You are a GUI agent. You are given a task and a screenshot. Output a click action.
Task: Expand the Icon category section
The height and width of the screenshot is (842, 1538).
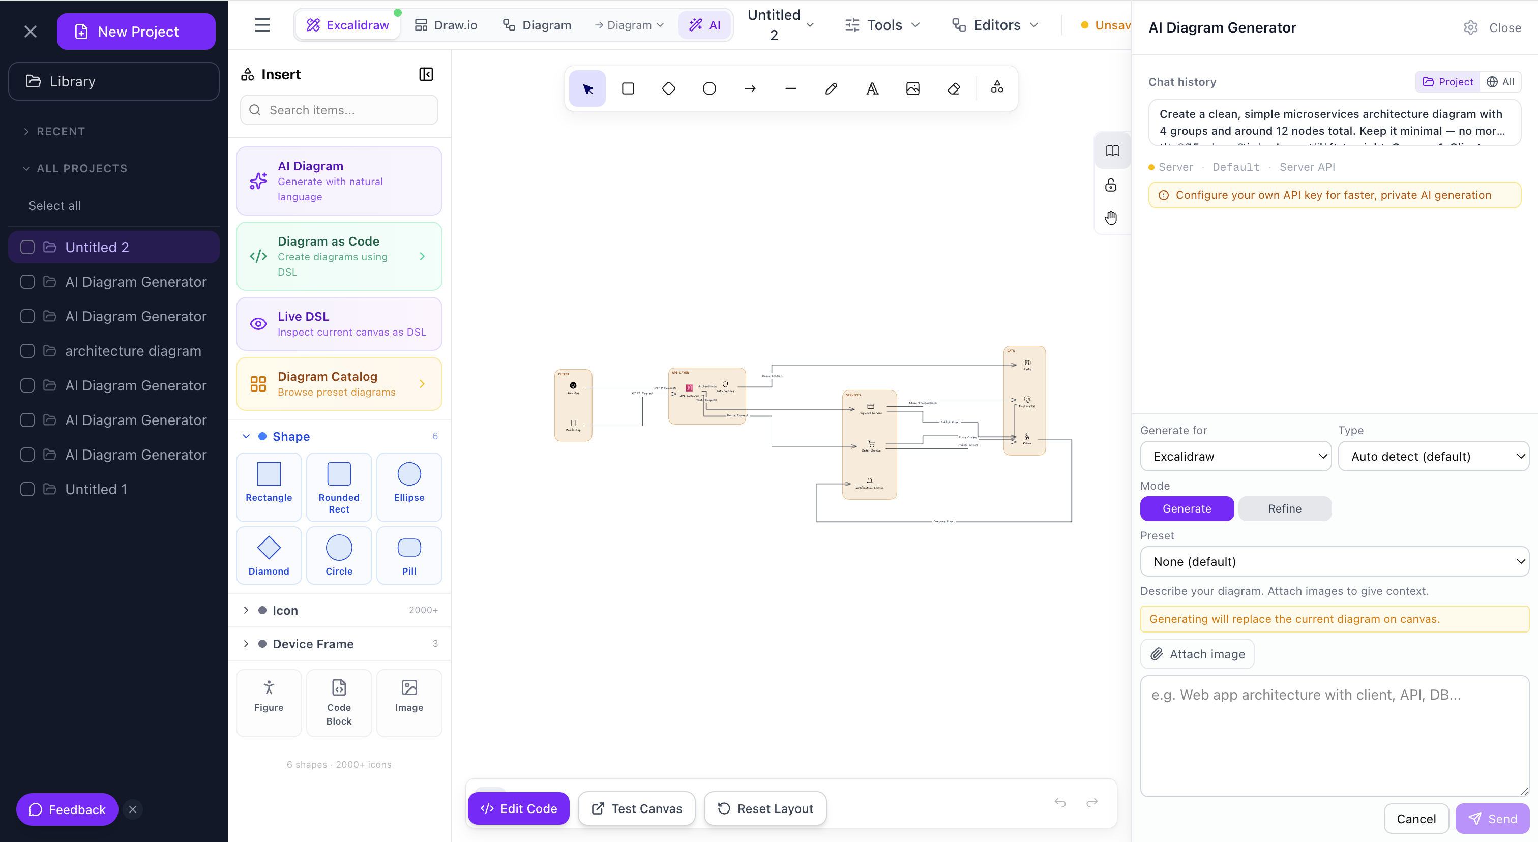click(x=285, y=610)
